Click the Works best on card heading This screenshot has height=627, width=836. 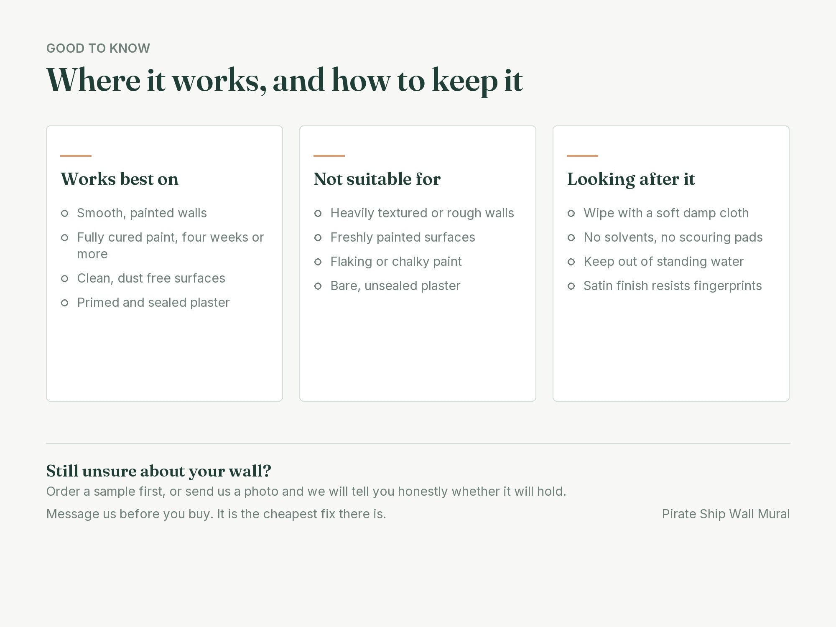tap(120, 179)
